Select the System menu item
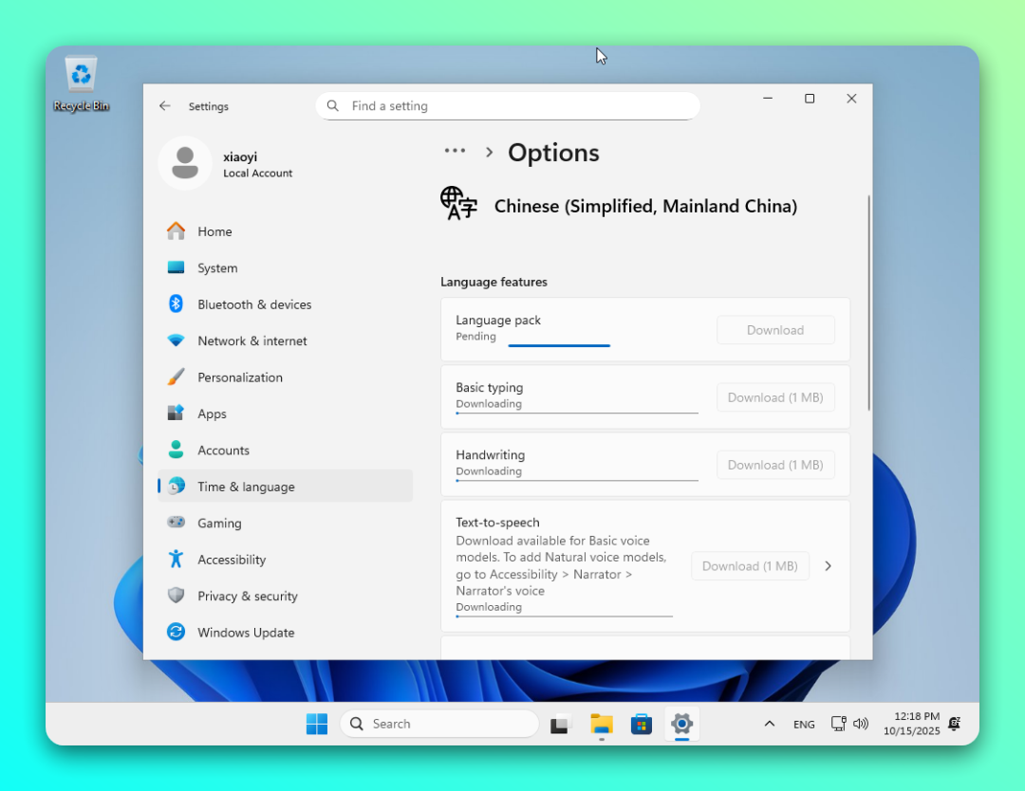The image size is (1025, 791). [217, 268]
